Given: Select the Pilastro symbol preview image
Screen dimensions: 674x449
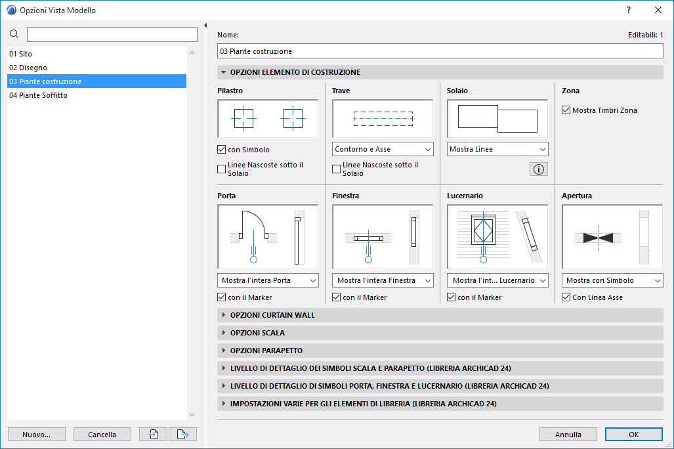Looking at the screenshot, I should pyautogui.click(x=267, y=119).
